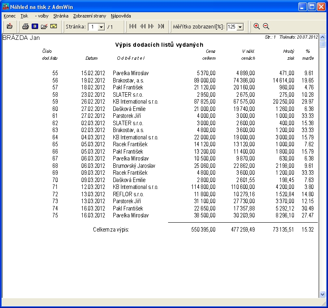
Task: Click the name 'BRÁZDA Jan' in the header
Action: [x=21, y=38]
